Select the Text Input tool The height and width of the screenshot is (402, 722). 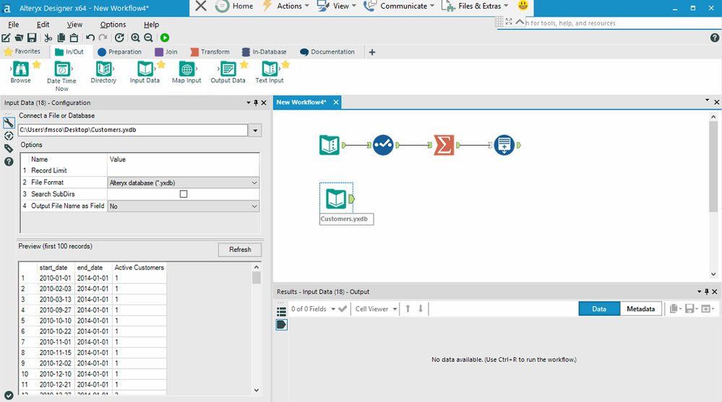270,72
